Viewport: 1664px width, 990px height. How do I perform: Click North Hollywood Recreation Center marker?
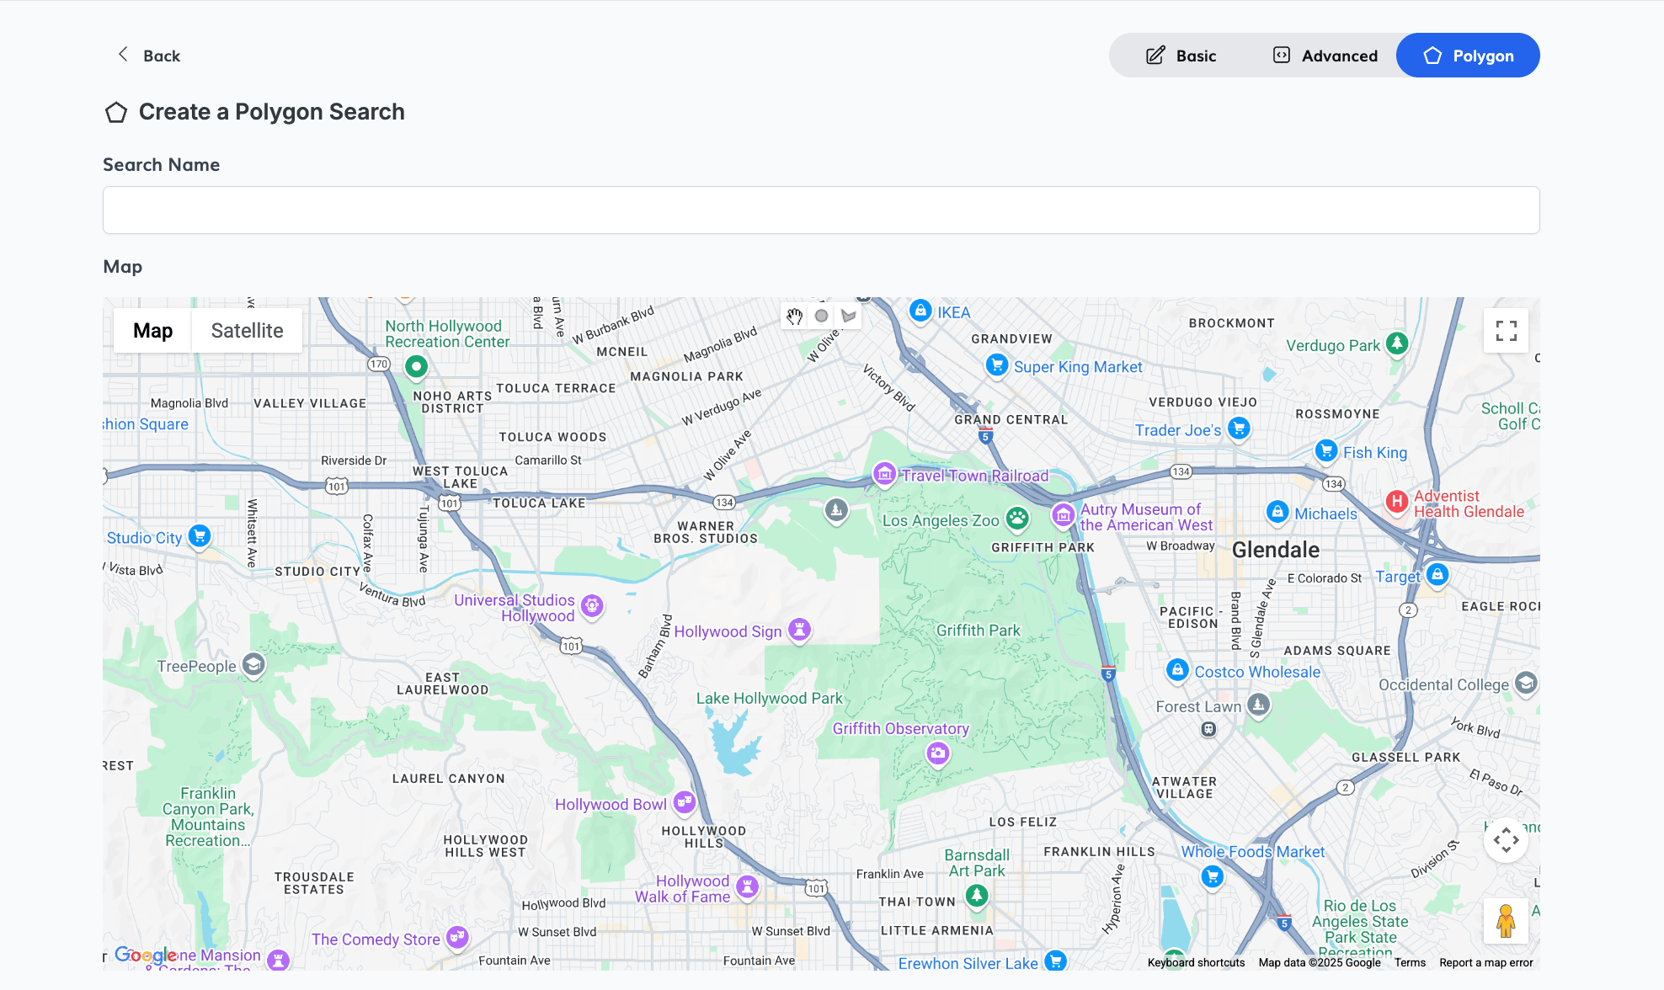coord(416,367)
